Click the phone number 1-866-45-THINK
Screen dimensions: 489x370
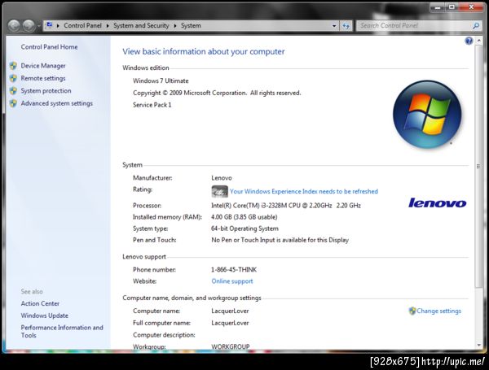pos(234,270)
